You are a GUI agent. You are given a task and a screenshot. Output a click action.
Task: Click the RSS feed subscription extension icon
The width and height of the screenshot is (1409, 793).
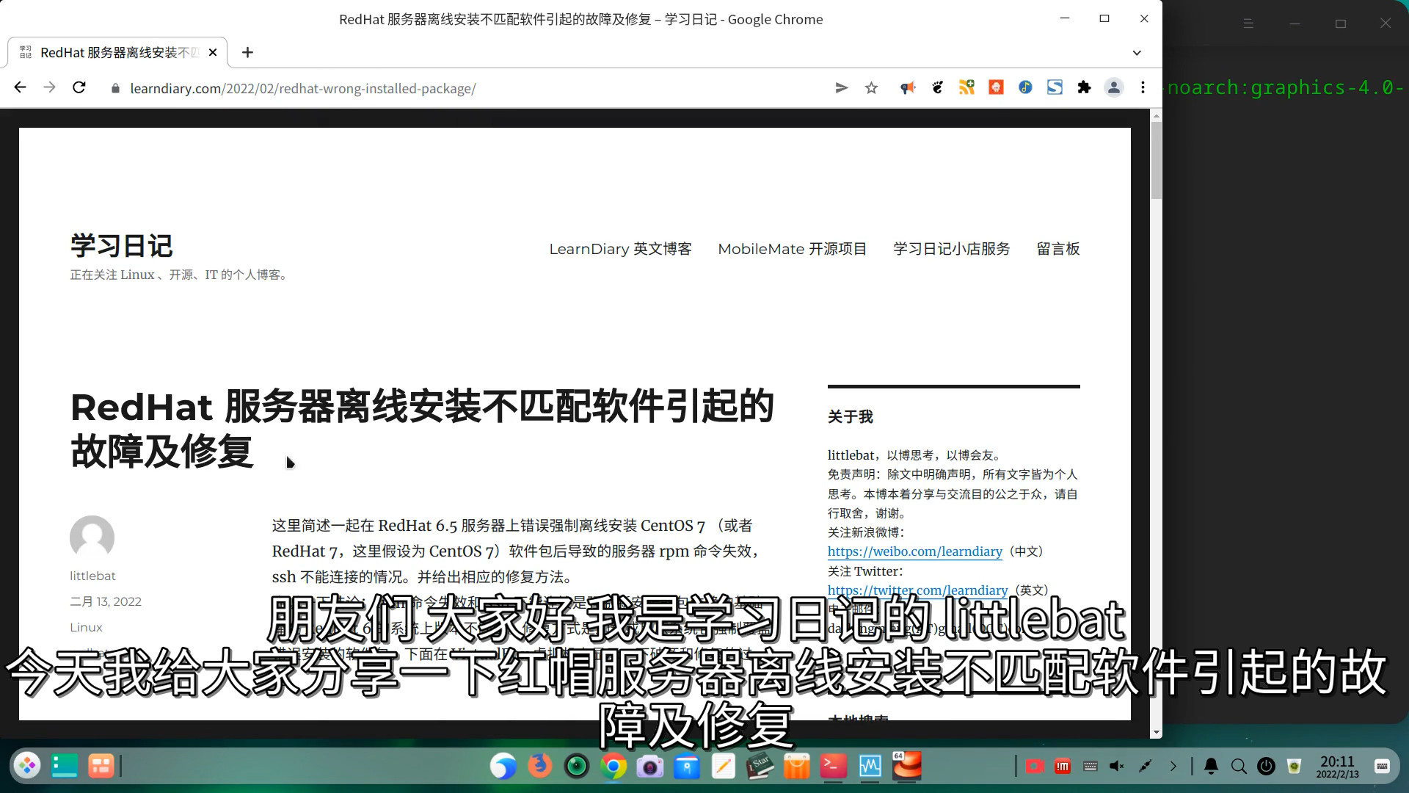[x=966, y=88]
